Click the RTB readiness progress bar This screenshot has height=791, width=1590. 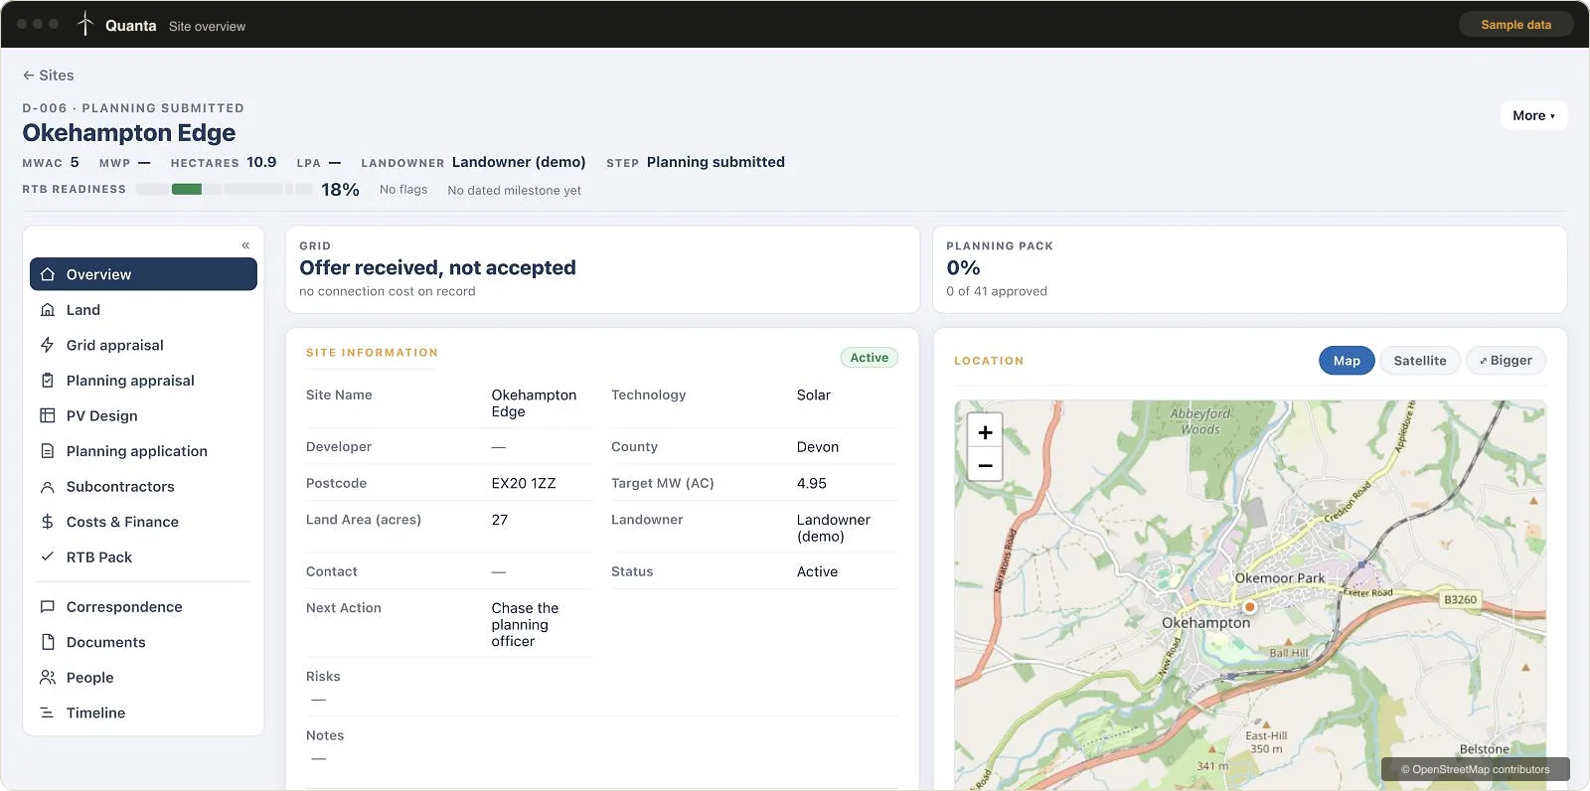224,189
